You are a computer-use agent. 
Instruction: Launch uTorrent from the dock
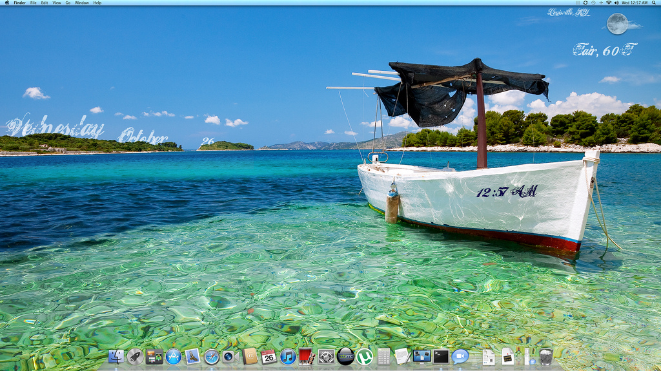click(365, 357)
